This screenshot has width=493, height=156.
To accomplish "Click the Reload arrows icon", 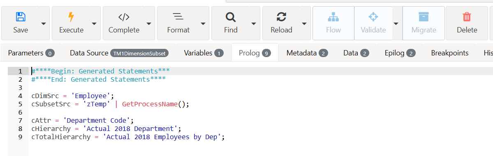I will click(281, 17).
